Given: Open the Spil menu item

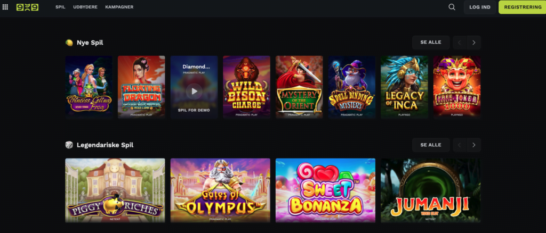Looking at the screenshot, I should [x=60, y=7].
